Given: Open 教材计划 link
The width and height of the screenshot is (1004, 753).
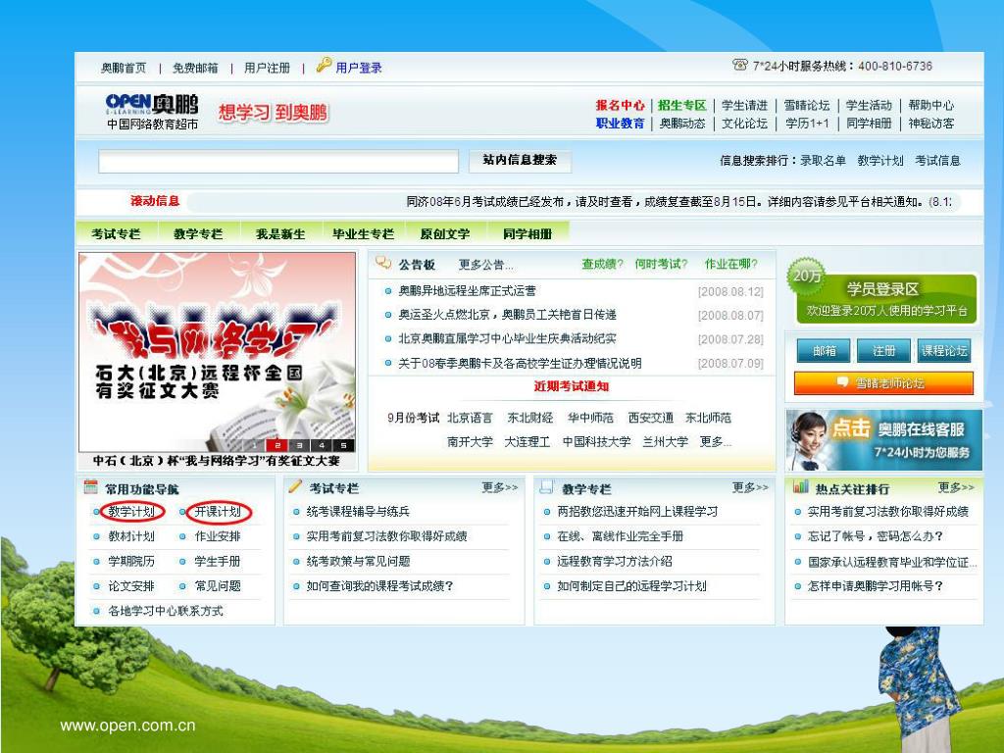Looking at the screenshot, I should point(131,536).
